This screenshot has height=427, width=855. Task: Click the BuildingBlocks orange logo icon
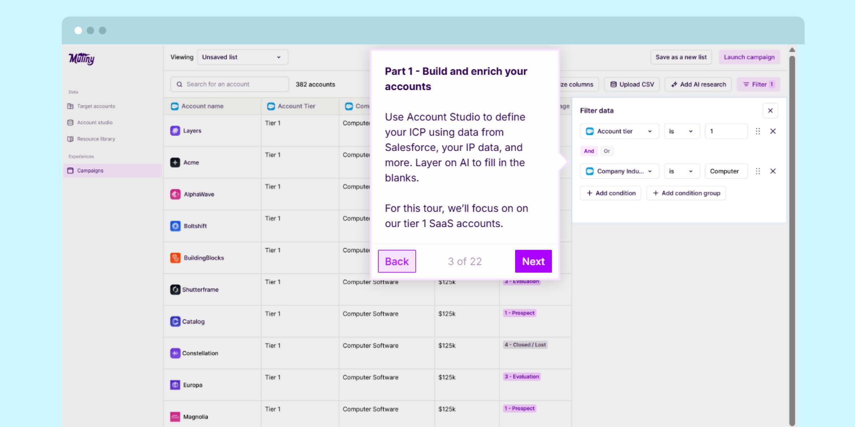point(175,258)
